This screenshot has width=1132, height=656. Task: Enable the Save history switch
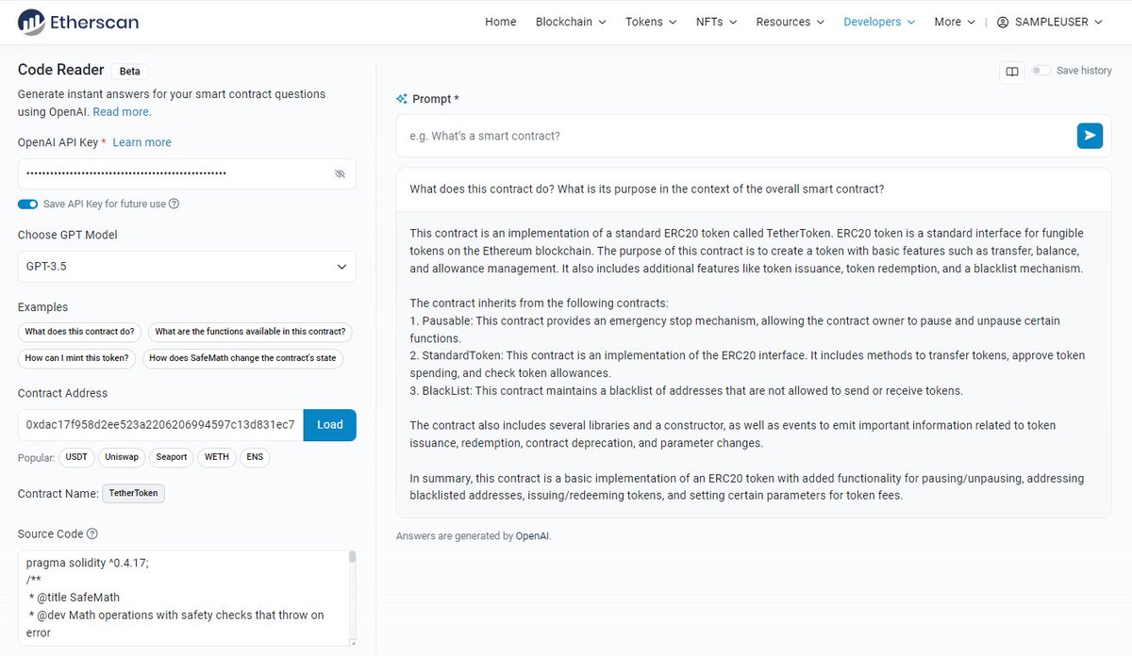[x=1041, y=71]
